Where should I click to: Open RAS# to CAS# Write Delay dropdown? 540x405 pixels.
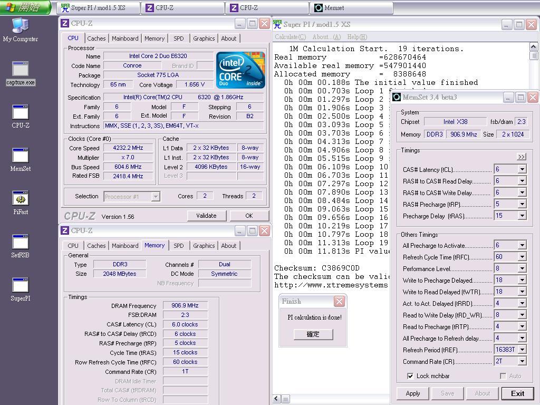pyautogui.click(x=523, y=192)
